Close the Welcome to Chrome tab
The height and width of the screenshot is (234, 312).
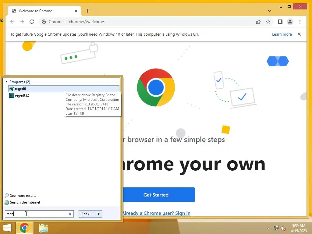pos(76,11)
